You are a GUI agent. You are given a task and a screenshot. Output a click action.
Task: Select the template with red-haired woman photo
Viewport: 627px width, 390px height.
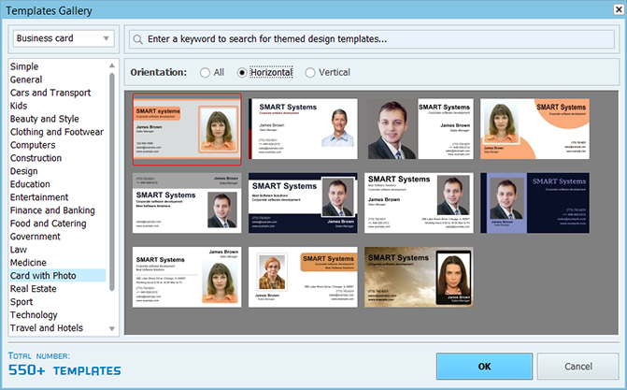303,277
